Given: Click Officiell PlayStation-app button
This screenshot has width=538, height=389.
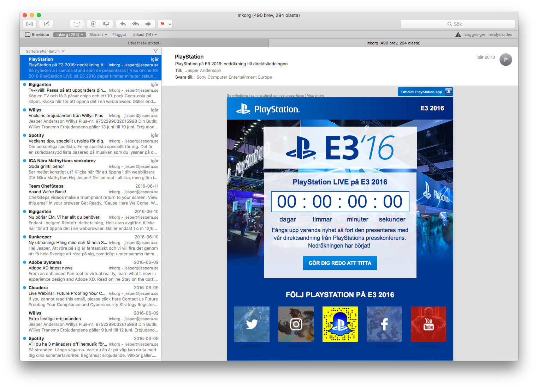Looking at the screenshot, I should (x=425, y=92).
